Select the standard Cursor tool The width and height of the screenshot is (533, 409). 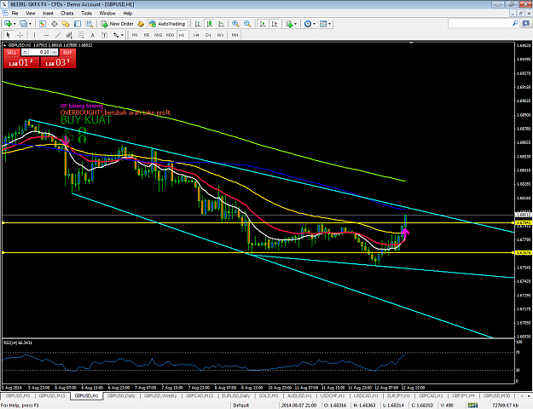(x=9, y=35)
